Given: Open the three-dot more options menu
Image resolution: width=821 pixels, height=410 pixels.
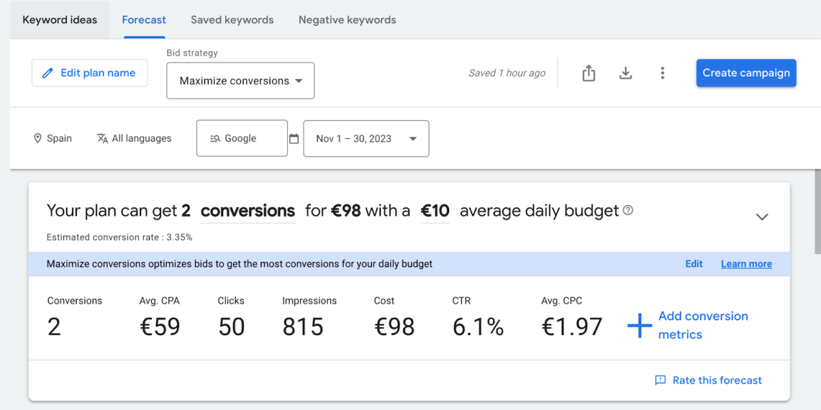Looking at the screenshot, I should [x=663, y=73].
